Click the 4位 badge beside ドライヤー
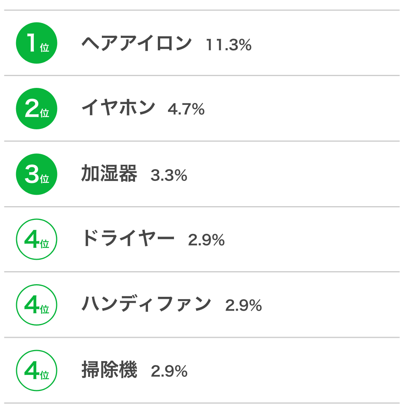This screenshot has width=403, height=406. coord(37,239)
